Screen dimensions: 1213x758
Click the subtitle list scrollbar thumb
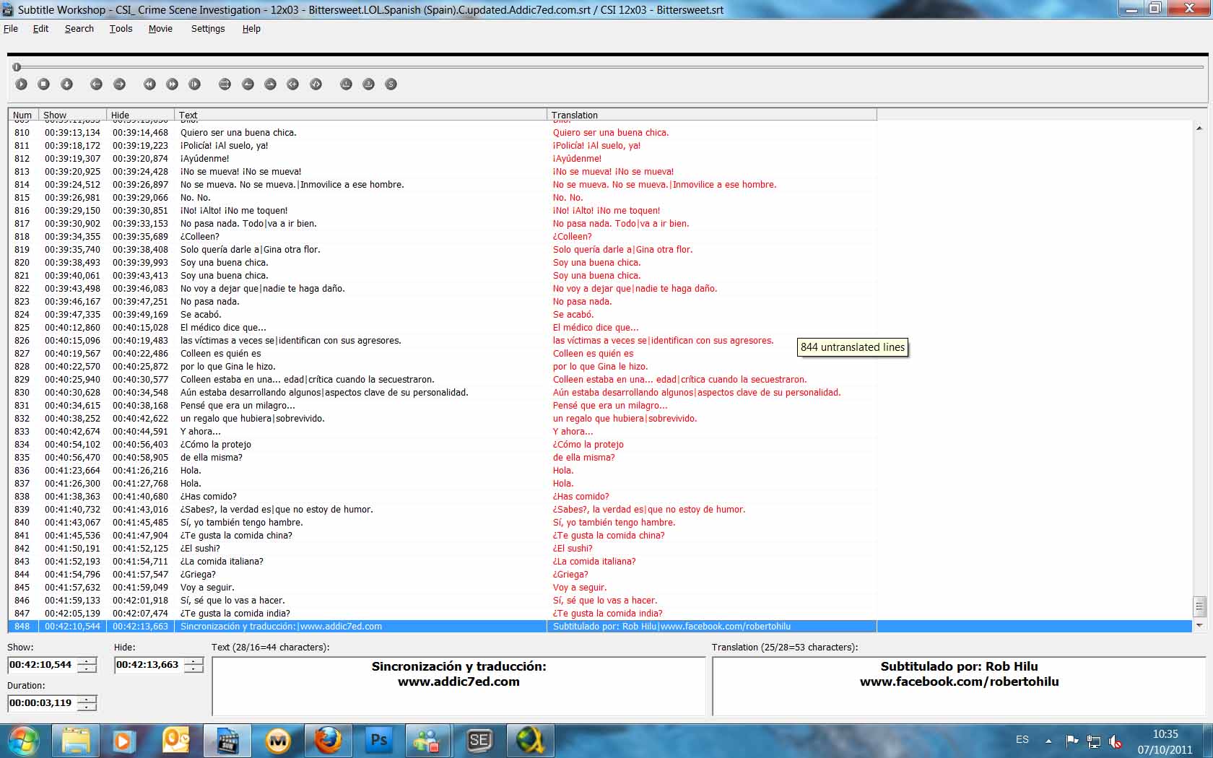pyautogui.click(x=1199, y=606)
